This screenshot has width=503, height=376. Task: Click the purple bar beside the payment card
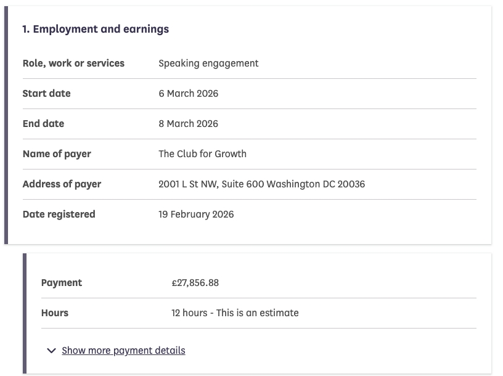pos(25,313)
